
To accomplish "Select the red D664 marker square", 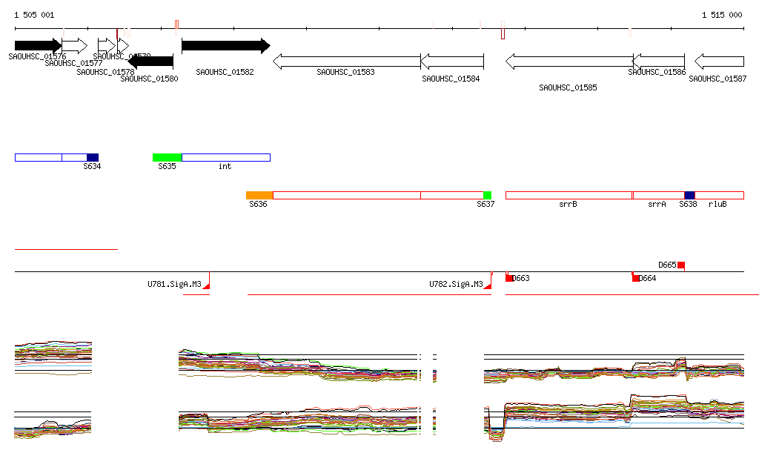I will 635,278.
